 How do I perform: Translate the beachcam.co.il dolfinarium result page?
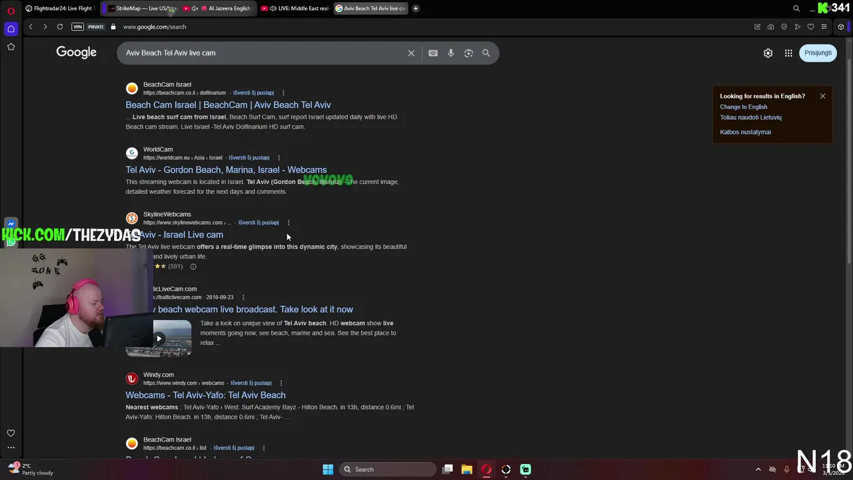pos(253,93)
